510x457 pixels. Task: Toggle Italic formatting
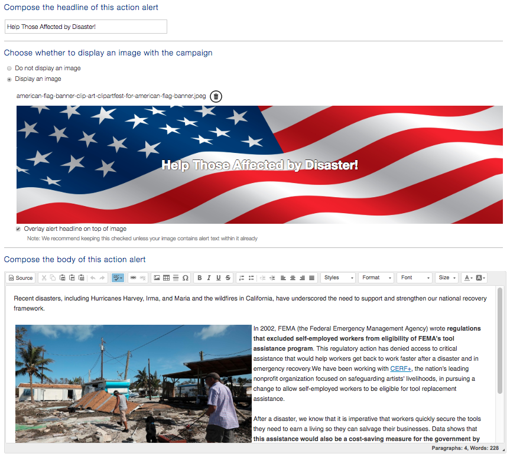[209, 278]
